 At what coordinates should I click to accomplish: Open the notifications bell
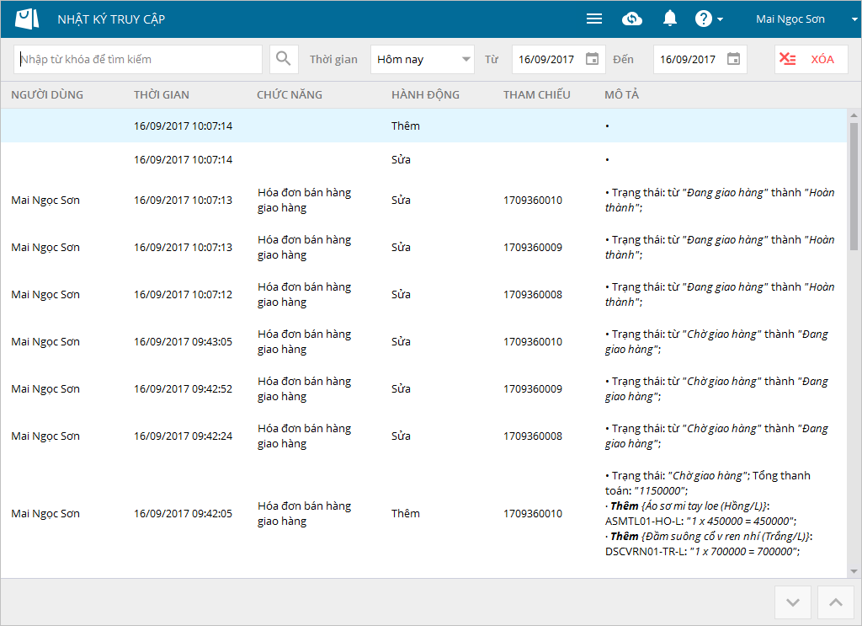pos(669,19)
